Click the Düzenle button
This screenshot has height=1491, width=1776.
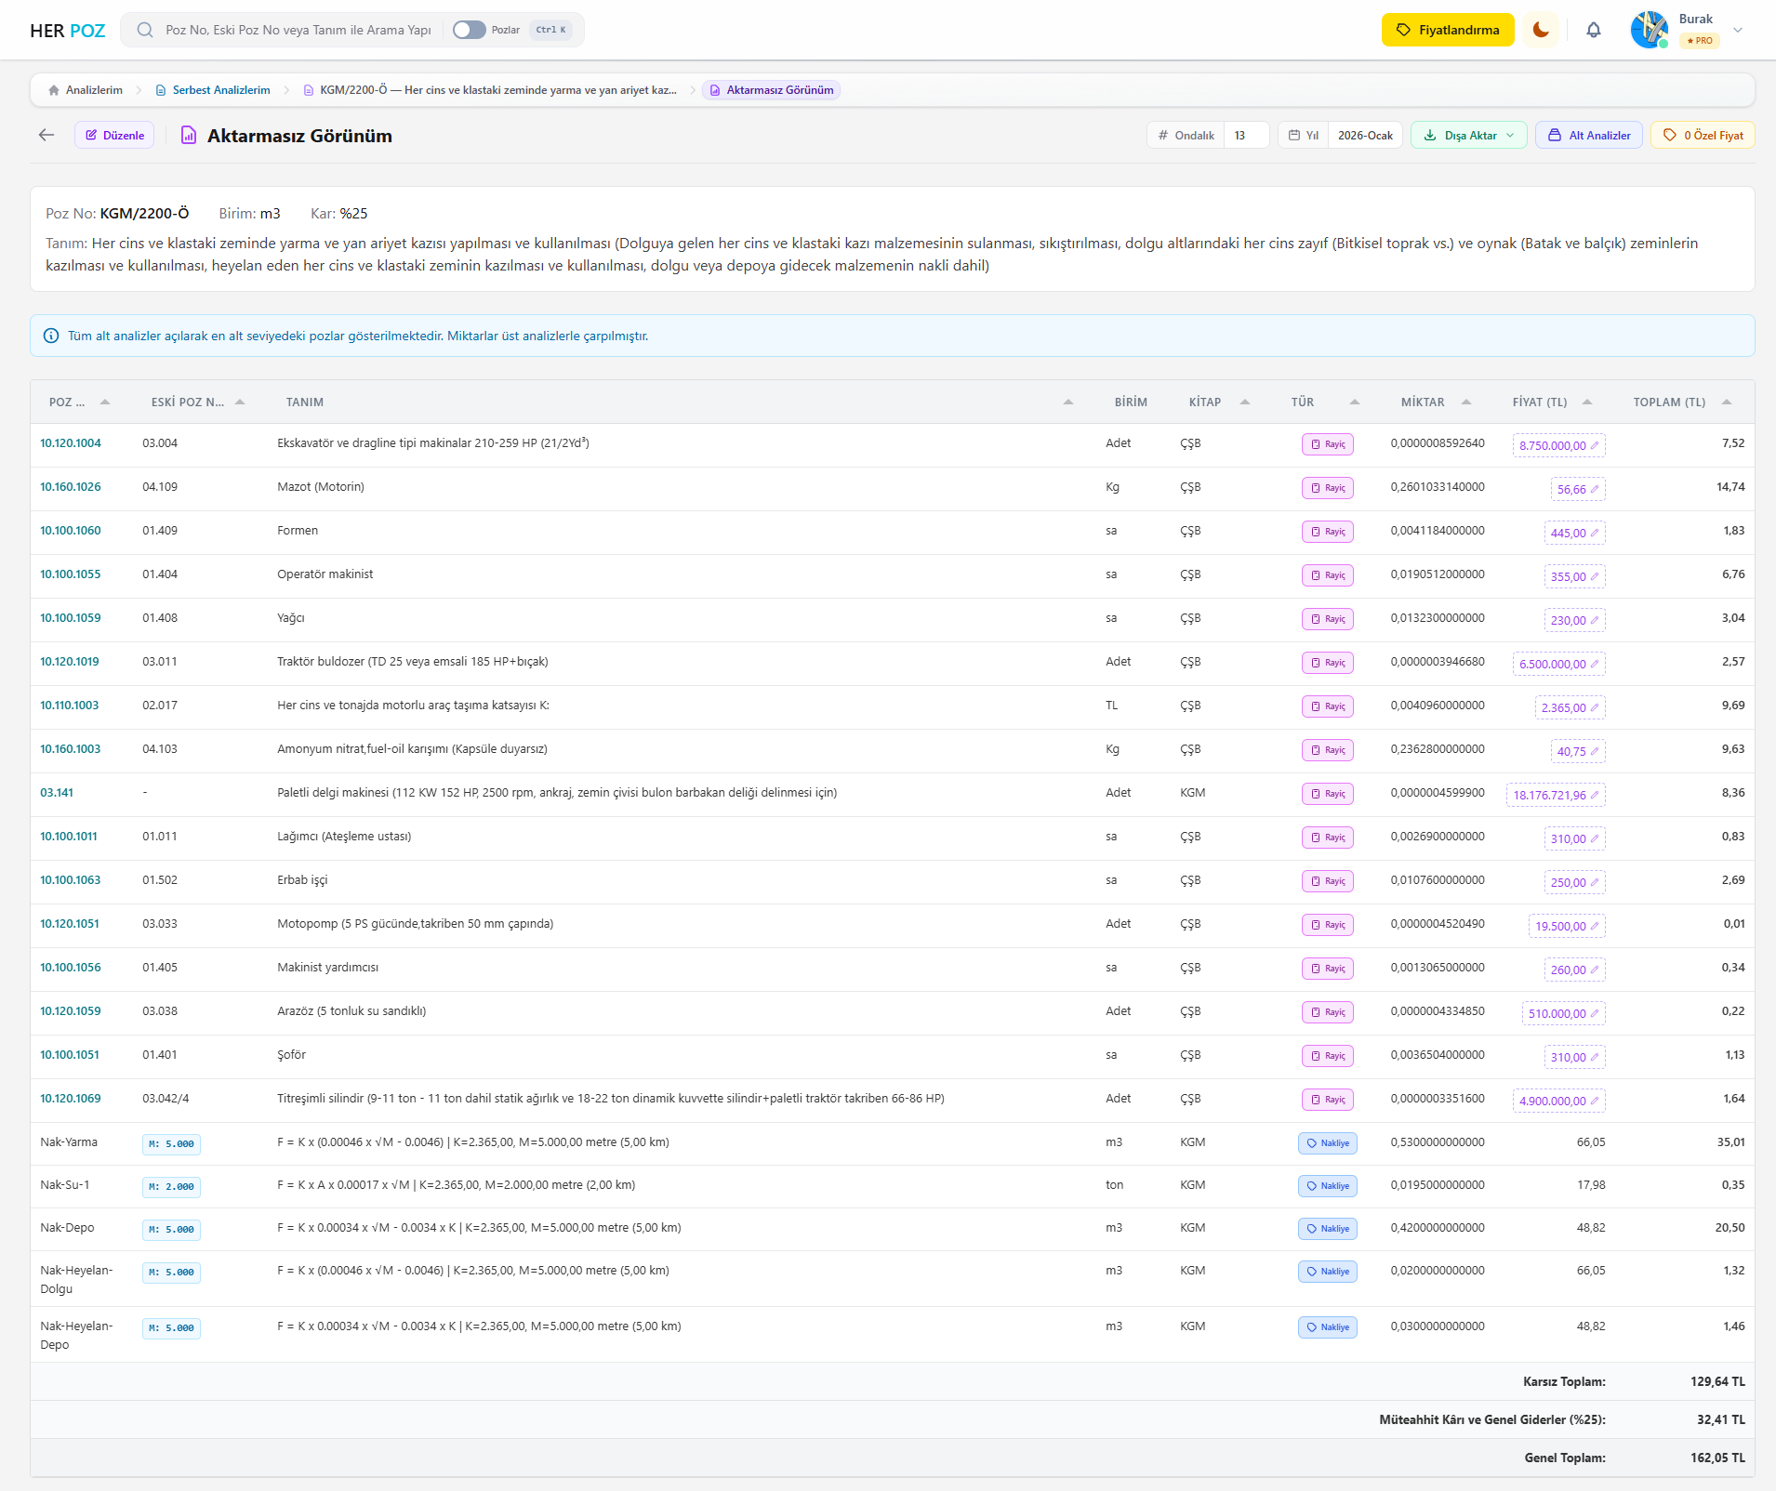coord(114,136)
